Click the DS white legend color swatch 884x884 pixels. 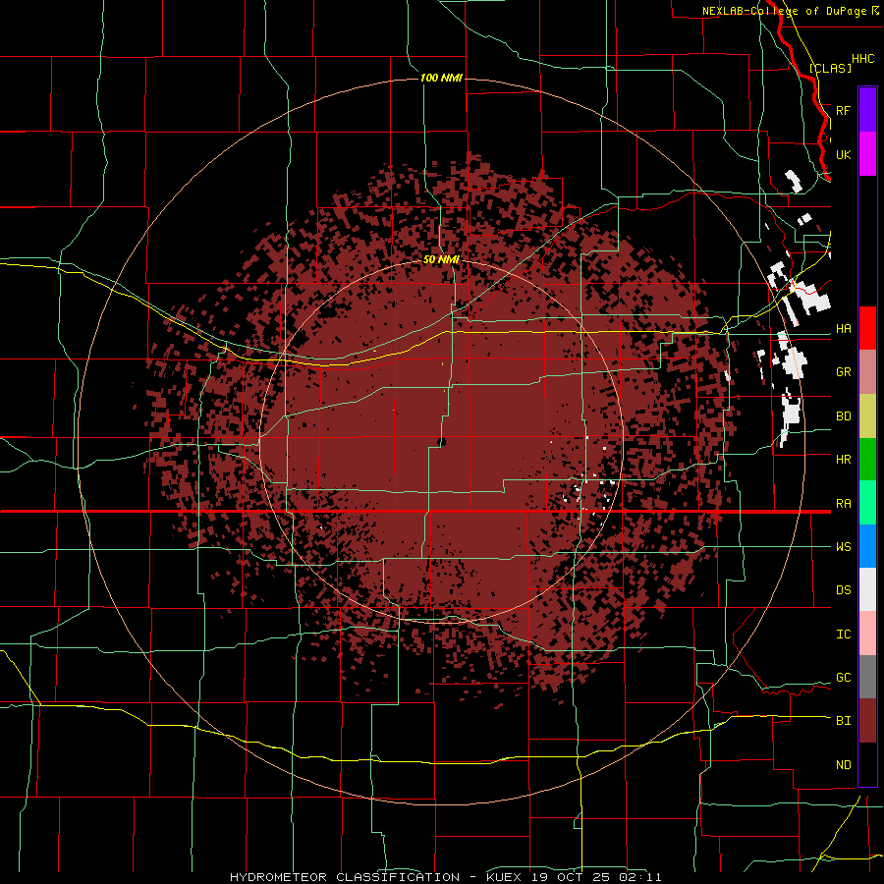pos(867,589)
